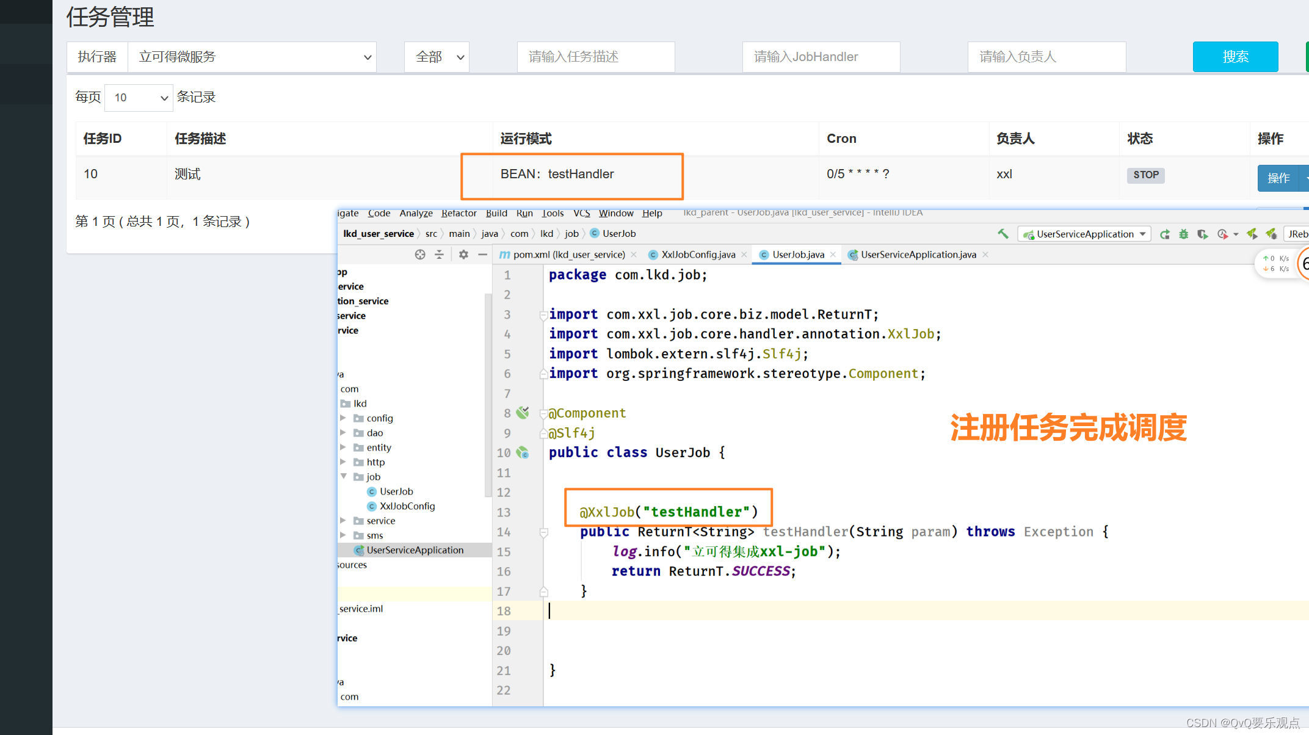This screenshot has width=1309, height=735.
Task: Run with JRebel rocket icon
Action: pyautogui.click(x=1252, y=234)
